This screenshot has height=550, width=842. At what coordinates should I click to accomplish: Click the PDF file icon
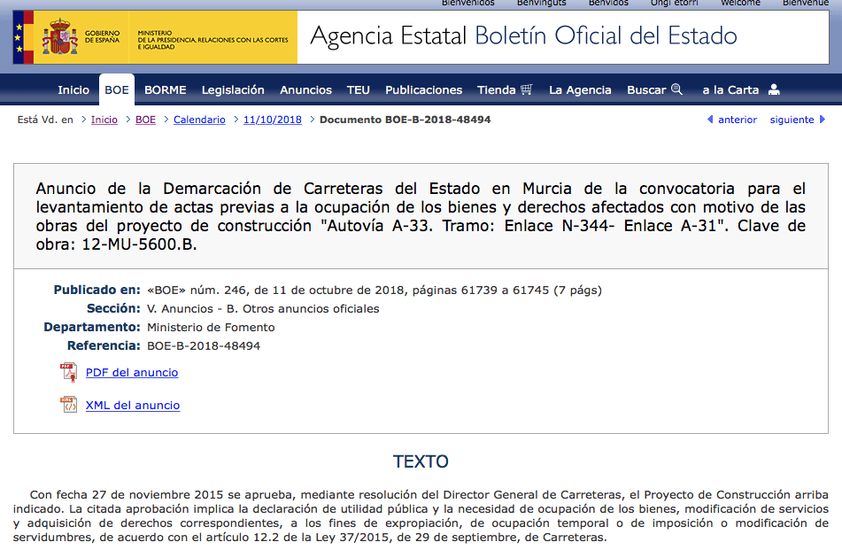[x=69, y=372]
